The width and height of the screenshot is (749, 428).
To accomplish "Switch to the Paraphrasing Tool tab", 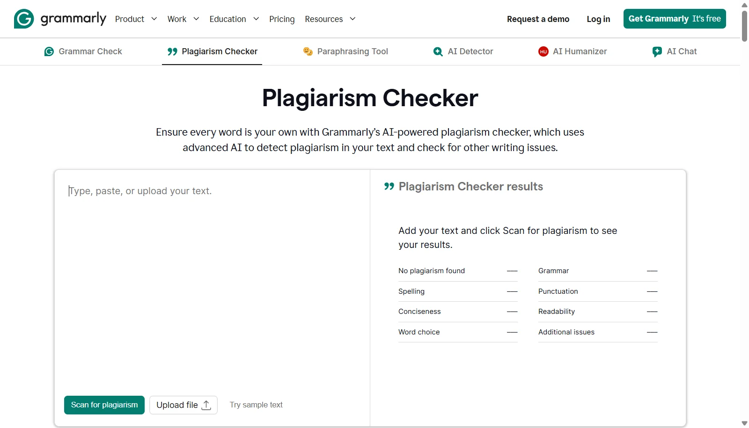I will pyautogui.click(x=346, y=51).
